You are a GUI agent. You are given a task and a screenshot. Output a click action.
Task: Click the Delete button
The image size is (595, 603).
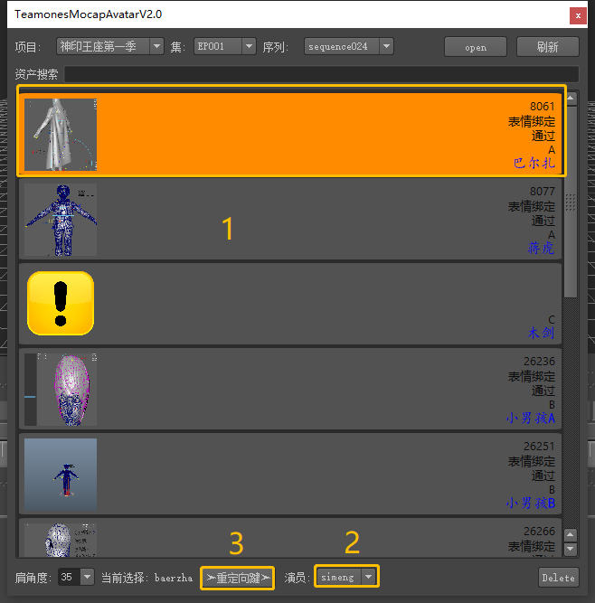tap(559, 578)
